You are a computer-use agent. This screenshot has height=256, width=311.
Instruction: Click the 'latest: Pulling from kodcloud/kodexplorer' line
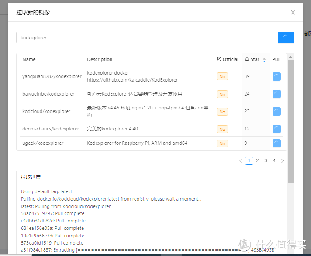pyautogui.click(x=66, y=206)
